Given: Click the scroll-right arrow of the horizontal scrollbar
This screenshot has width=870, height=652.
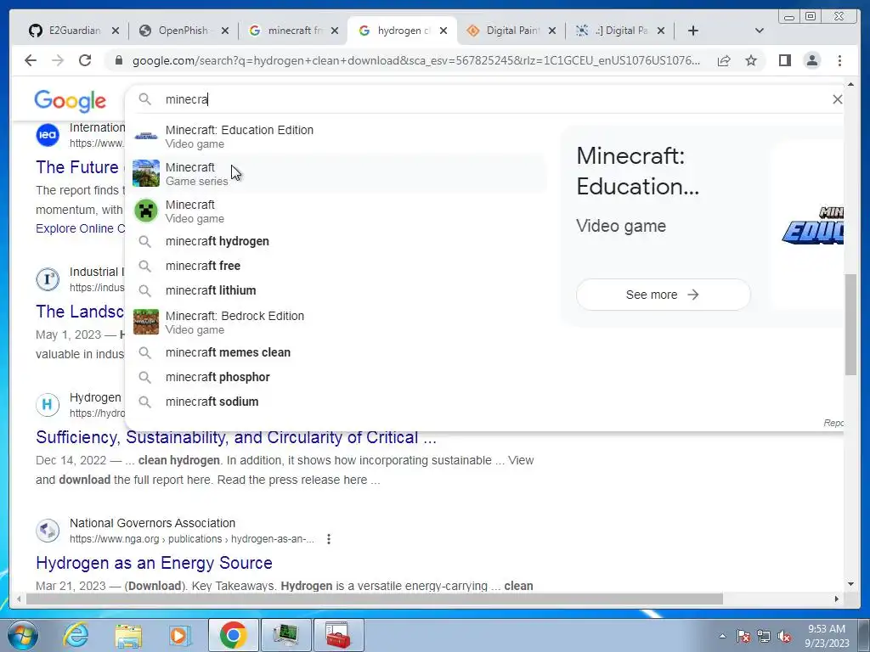Looking at the screenshot, I should click(837, 599).
